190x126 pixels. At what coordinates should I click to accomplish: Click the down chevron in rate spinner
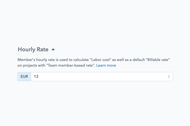[169, 77]
